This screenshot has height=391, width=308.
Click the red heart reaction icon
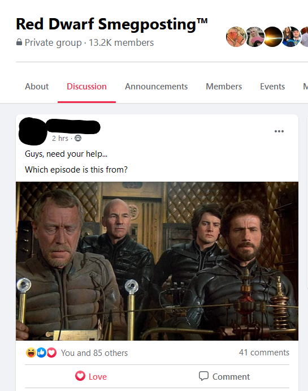(x=51, y=353)
